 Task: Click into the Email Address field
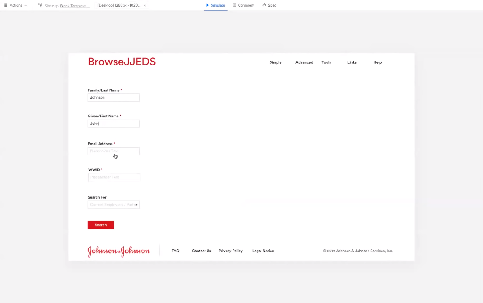[x=114, y=151]
